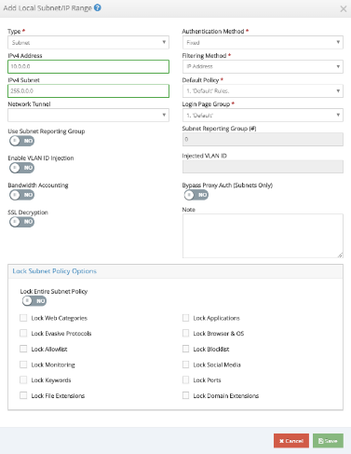Image resolution: width=351 pixels, height=454 pixels.
Task: Click the help question mark icon
Action: tap(98, 7)
